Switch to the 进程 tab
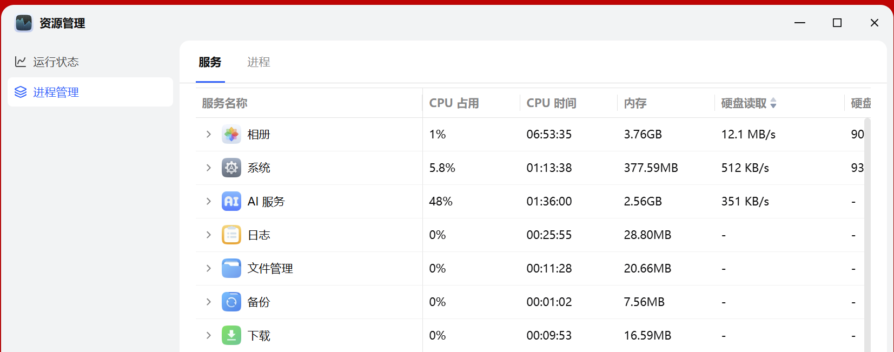The width and height of the screenshot is (894, 352). [259, 62]
